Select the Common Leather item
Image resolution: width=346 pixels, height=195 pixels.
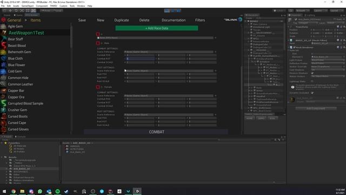pyautogui.click(x=21, y=84)
